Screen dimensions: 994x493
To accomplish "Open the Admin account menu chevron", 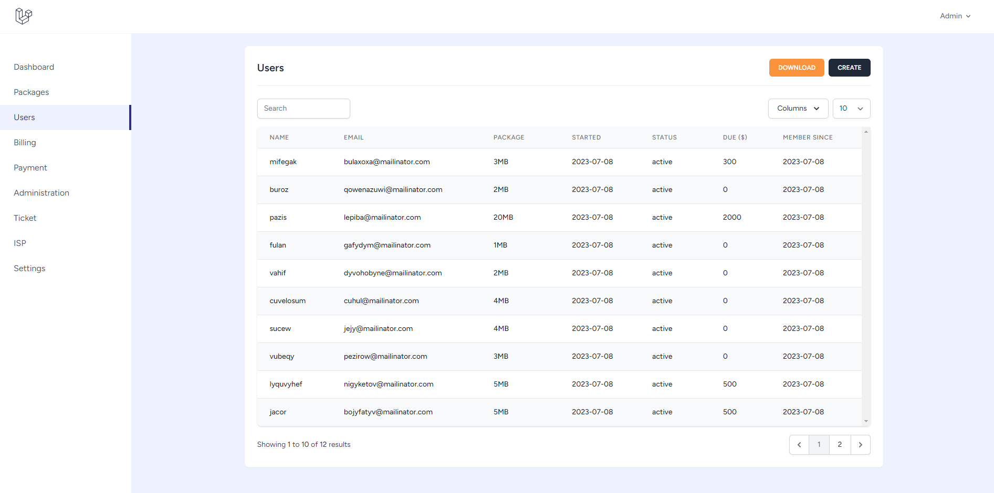I will (969, 16).
